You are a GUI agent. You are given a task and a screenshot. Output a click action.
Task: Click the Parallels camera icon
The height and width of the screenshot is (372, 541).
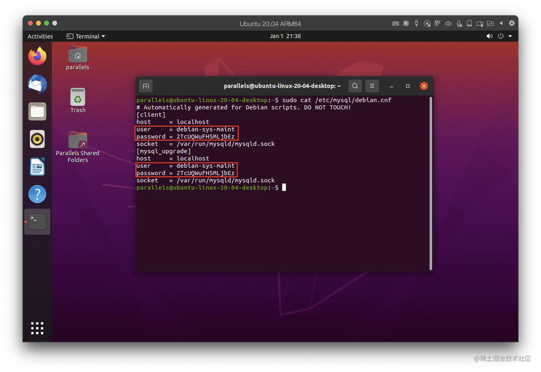[480, 24]
